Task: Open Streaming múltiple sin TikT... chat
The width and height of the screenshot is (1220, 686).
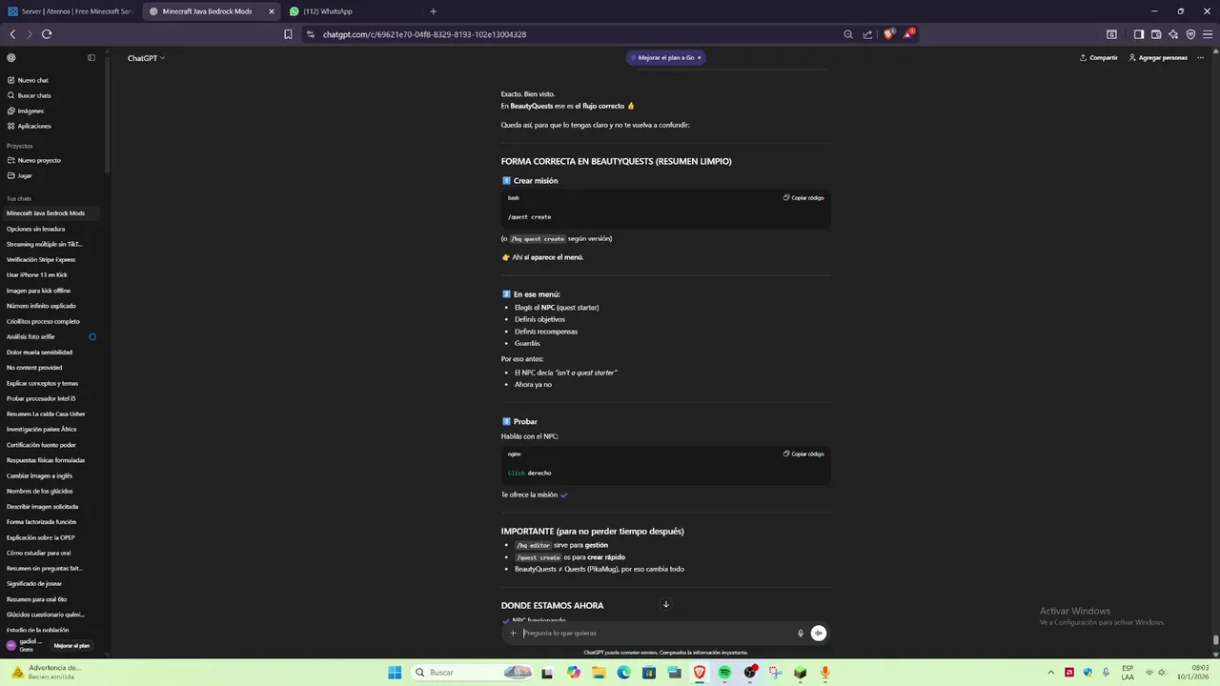Action: (50, 244)
